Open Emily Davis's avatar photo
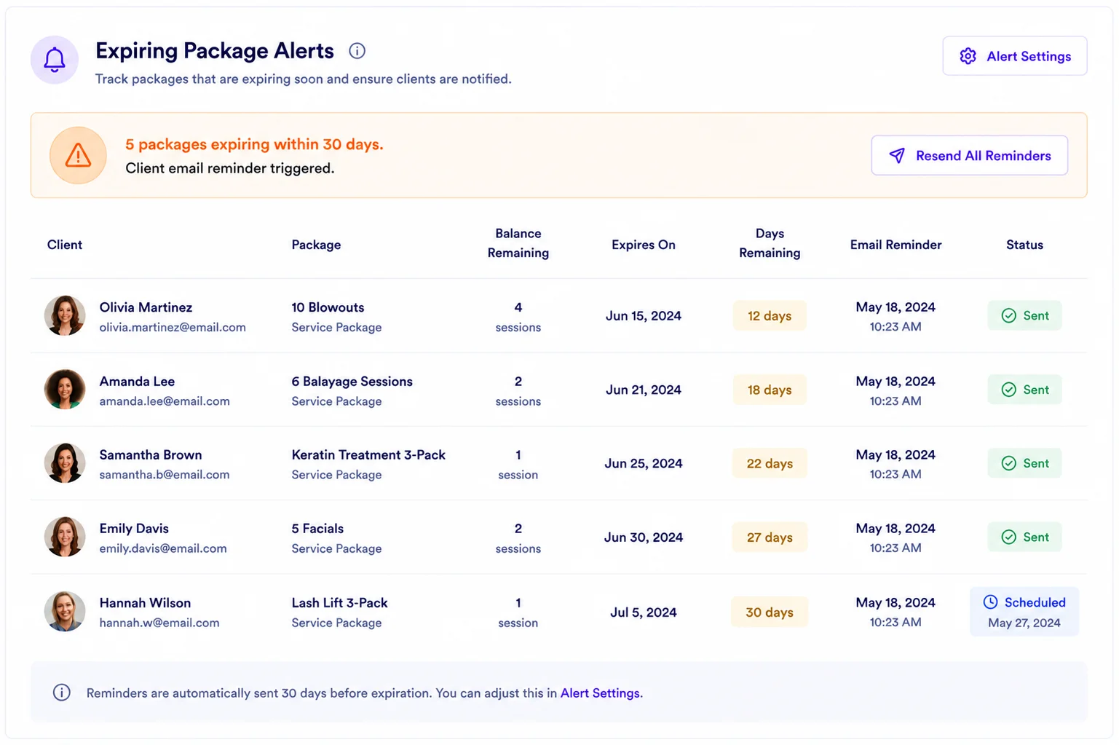 pos(65,537)
